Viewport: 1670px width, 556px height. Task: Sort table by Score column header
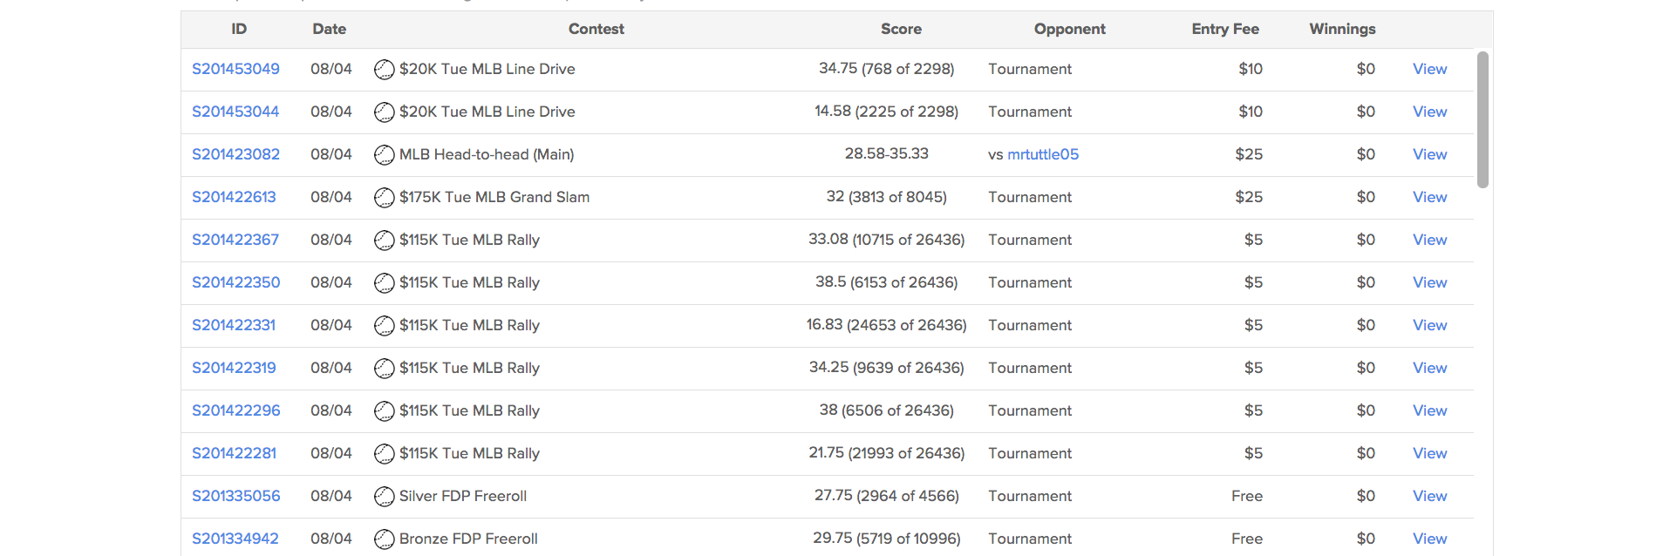901,29
